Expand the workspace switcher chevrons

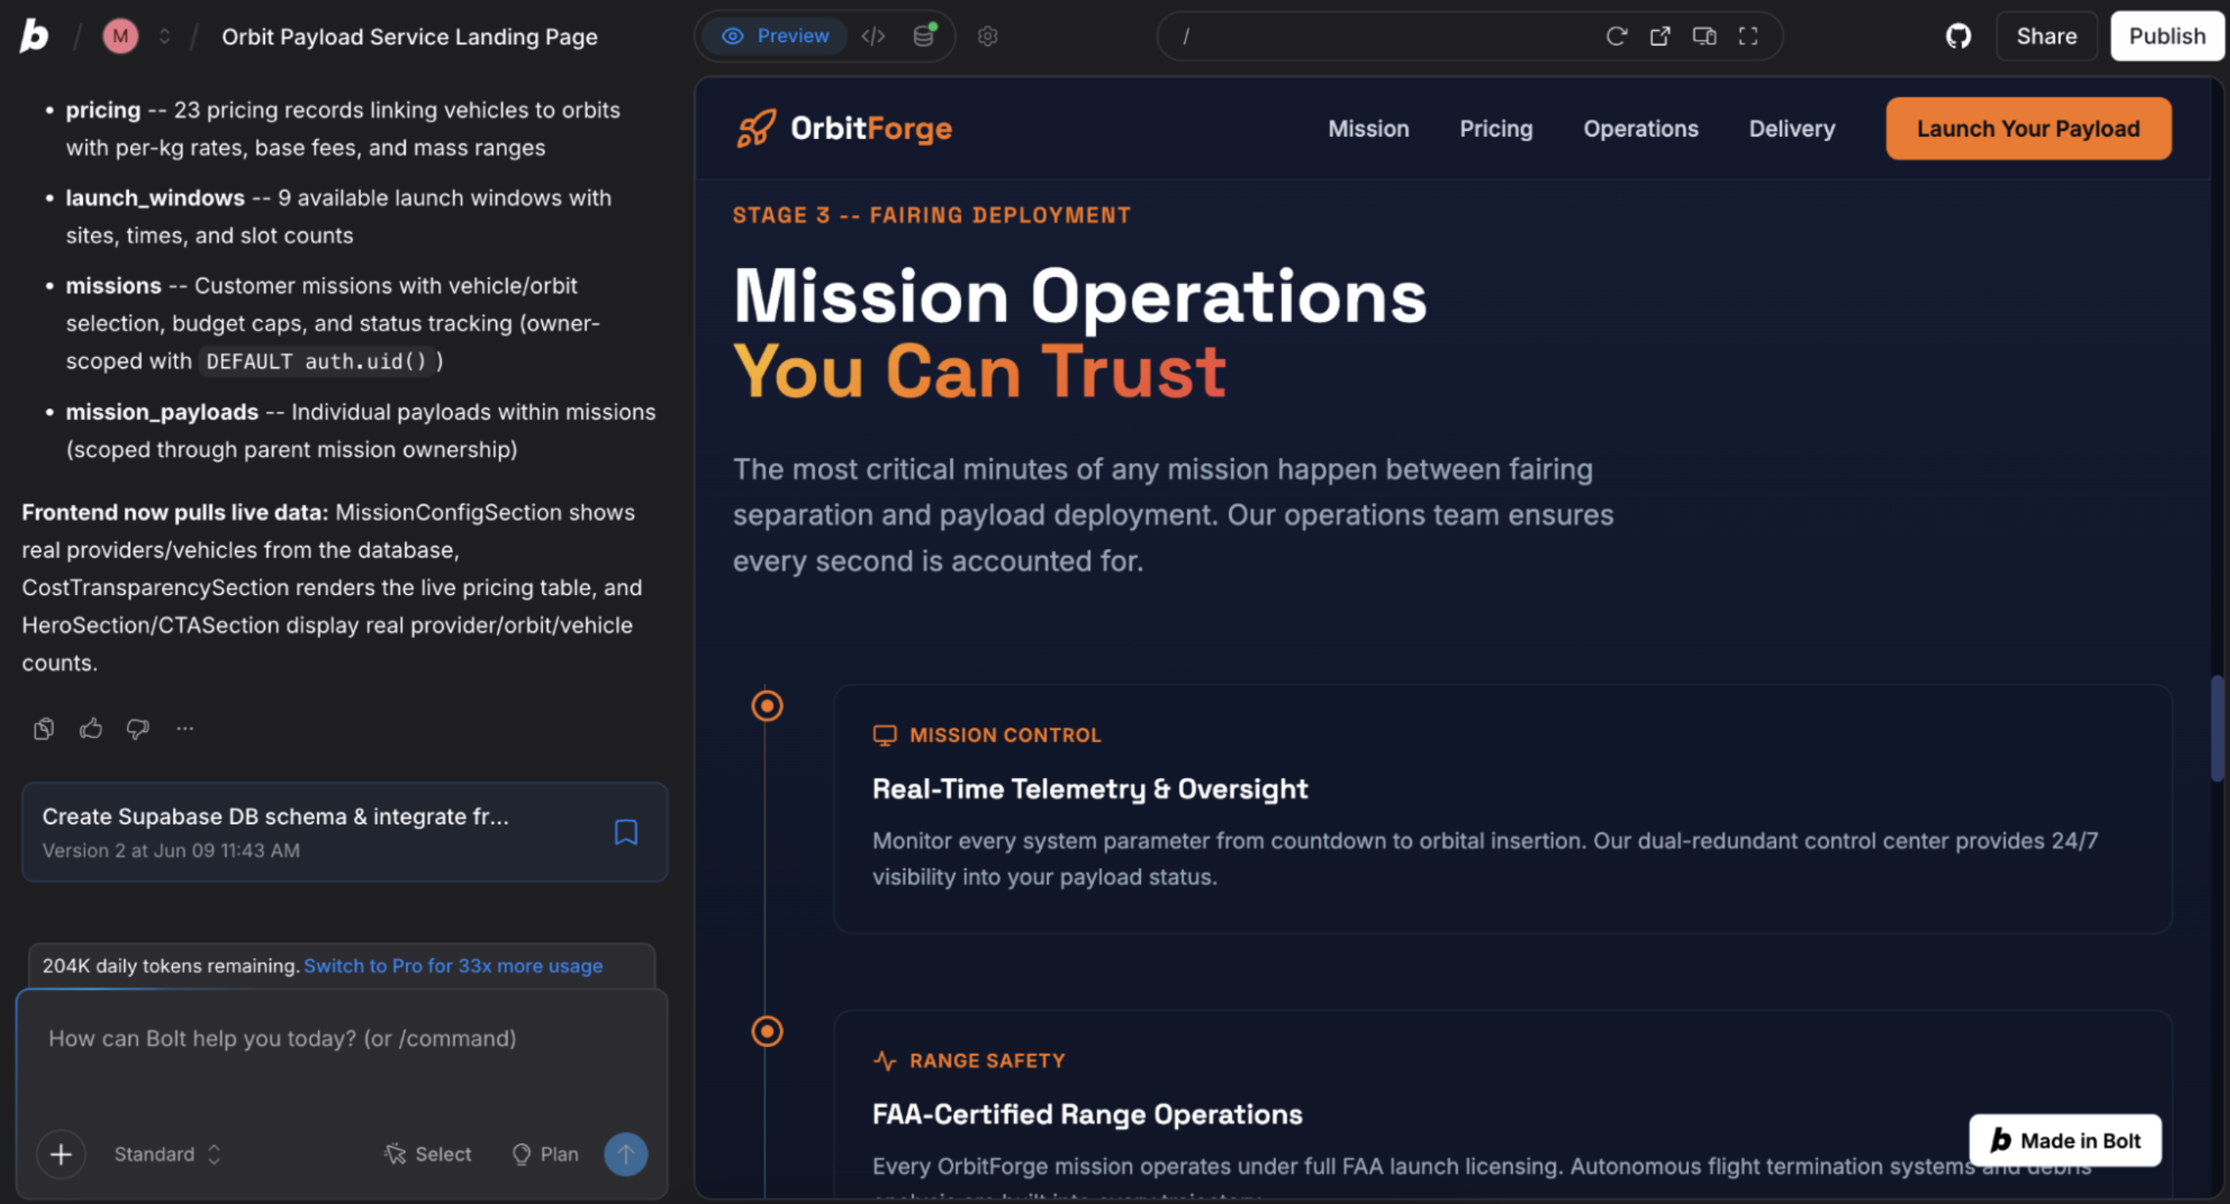(x=164, y=36)
